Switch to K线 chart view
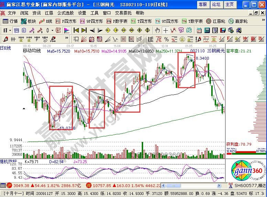The height and width of the screenshot is (197, 267). point(46,21)
